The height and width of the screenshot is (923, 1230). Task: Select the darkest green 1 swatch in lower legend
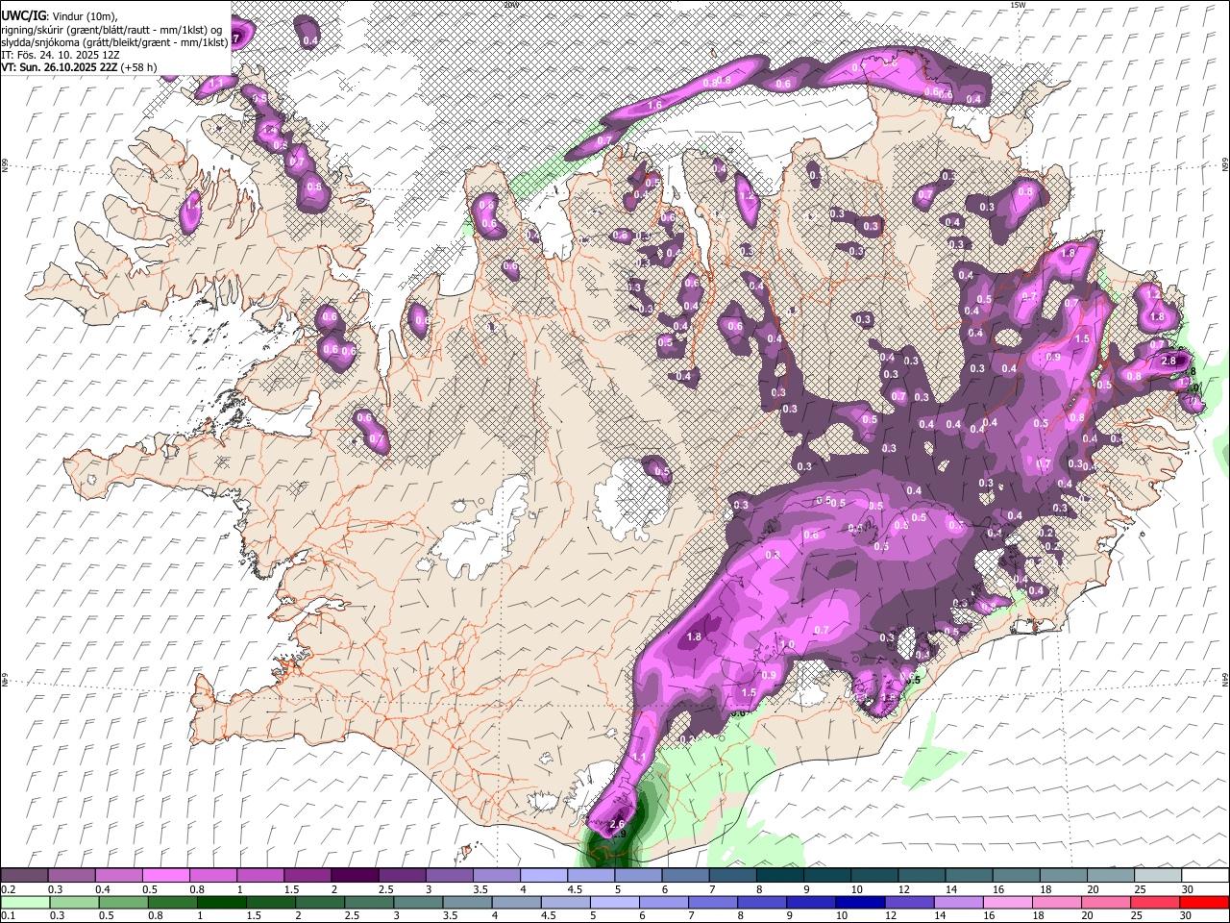(221, 902)
